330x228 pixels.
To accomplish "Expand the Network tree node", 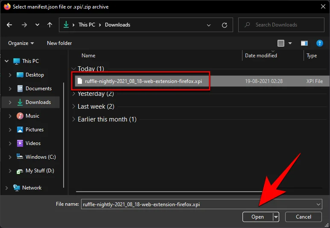I will (7, 188).
